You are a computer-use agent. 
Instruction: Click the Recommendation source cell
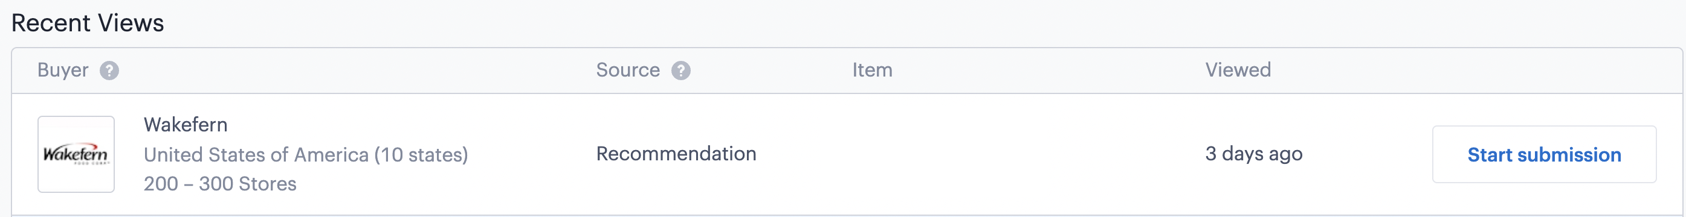676,154
